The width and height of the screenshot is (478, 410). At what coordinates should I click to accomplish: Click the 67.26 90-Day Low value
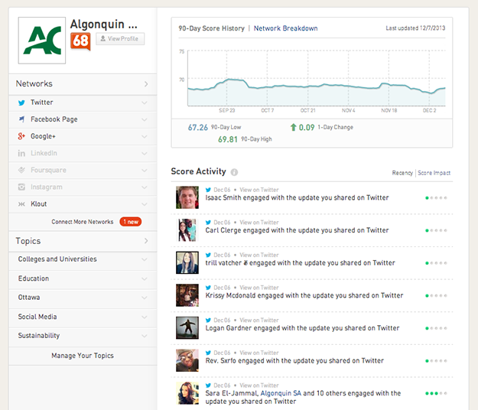197,128
